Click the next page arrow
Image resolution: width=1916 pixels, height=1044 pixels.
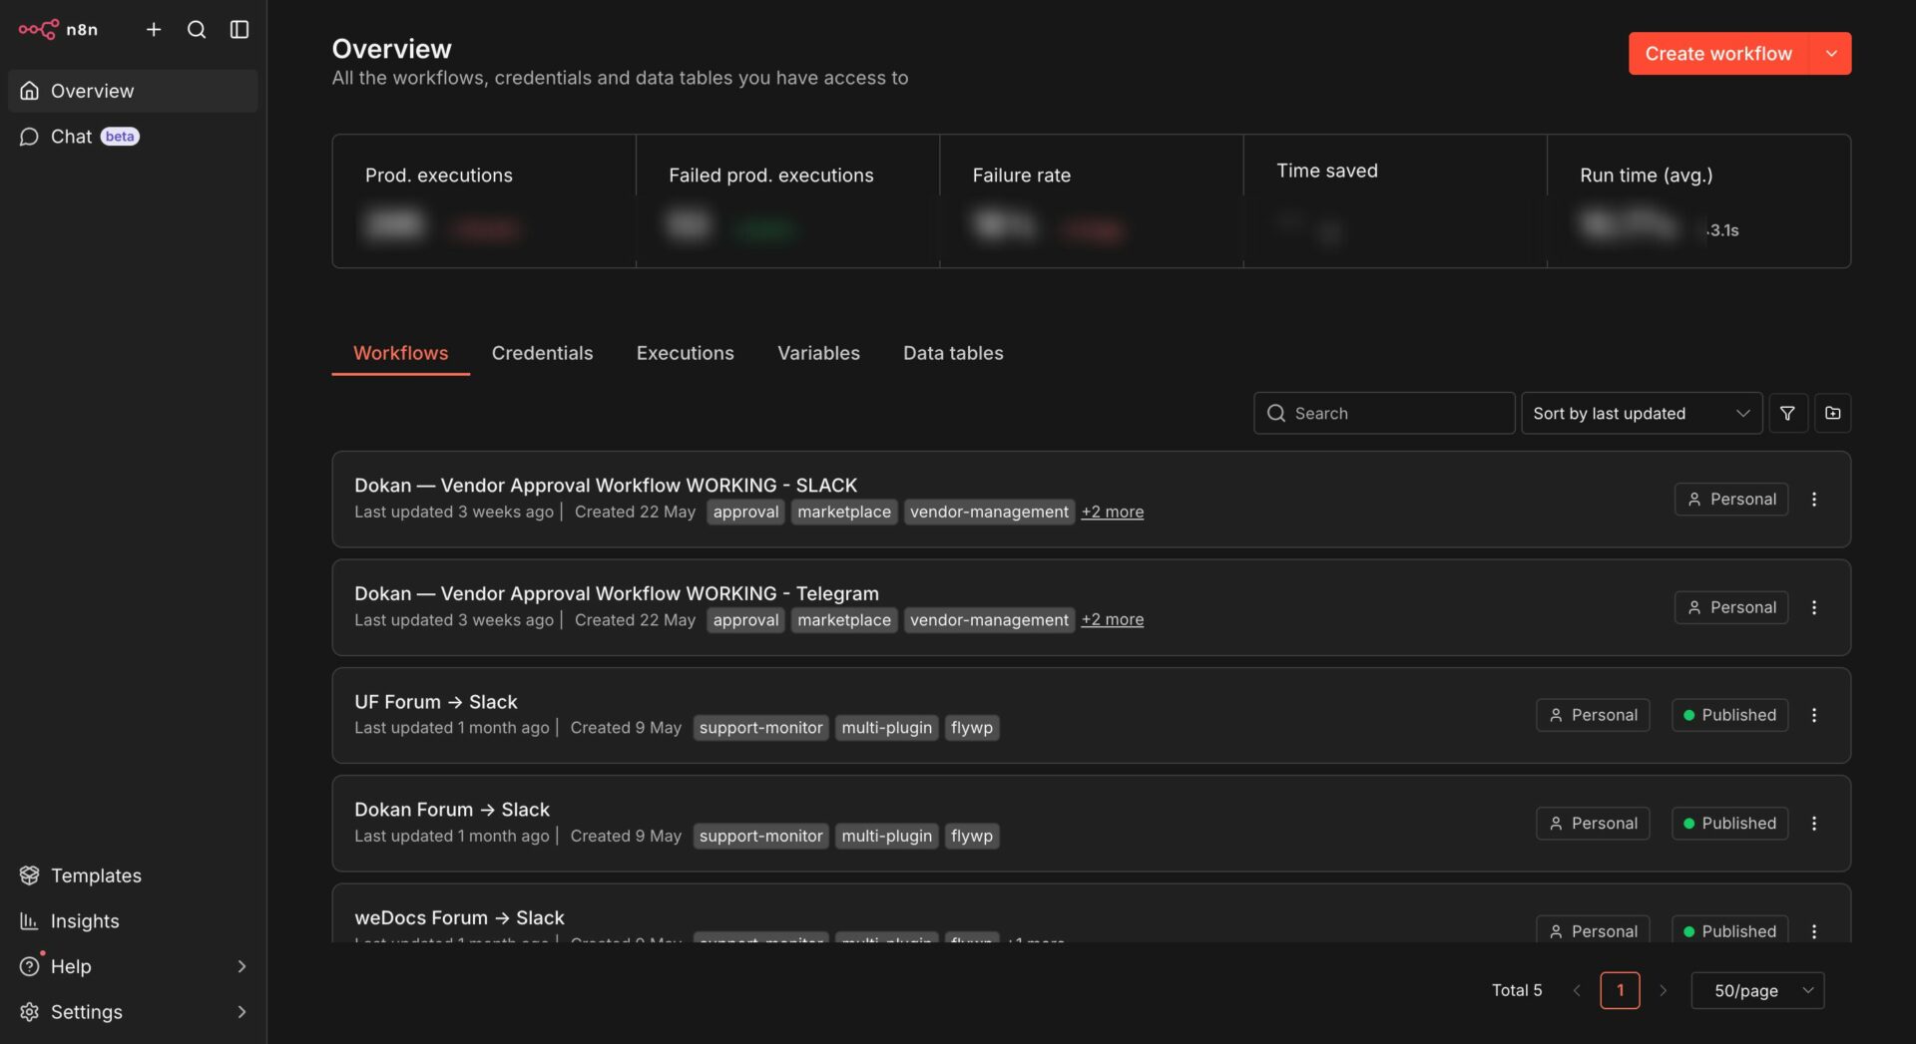pos(1663,990)
